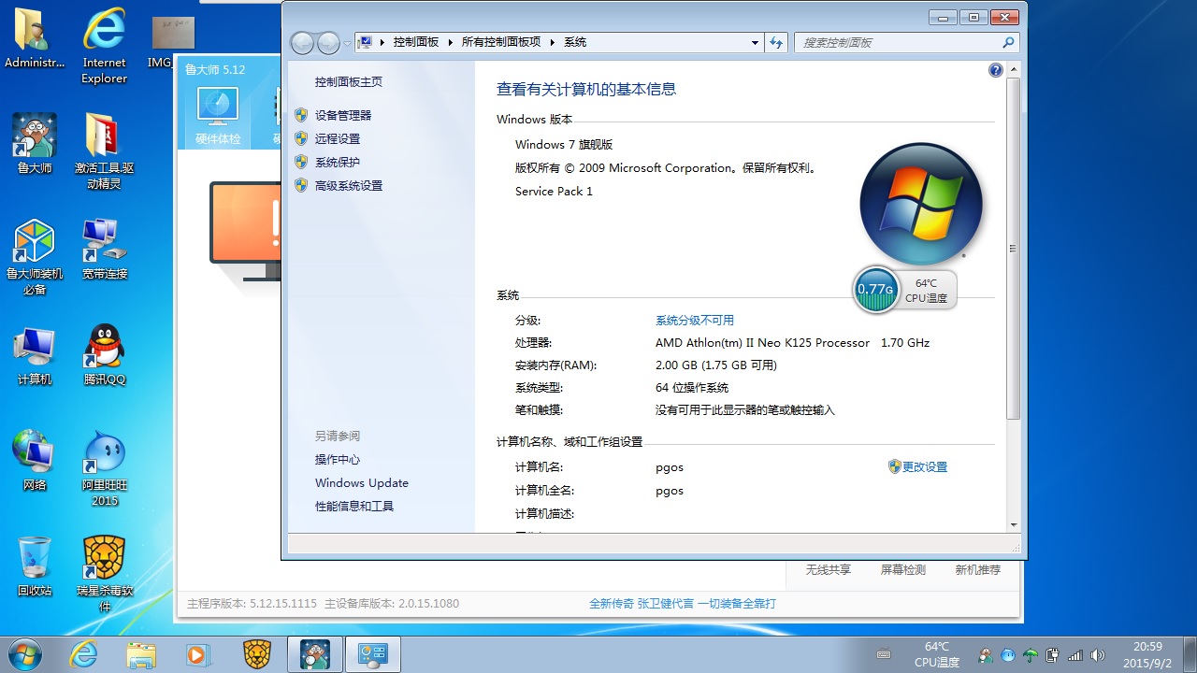Click the blue help question mark icon
This screenshot has height=673, width=1197.
pyautogui.click(x=995, y=70)
